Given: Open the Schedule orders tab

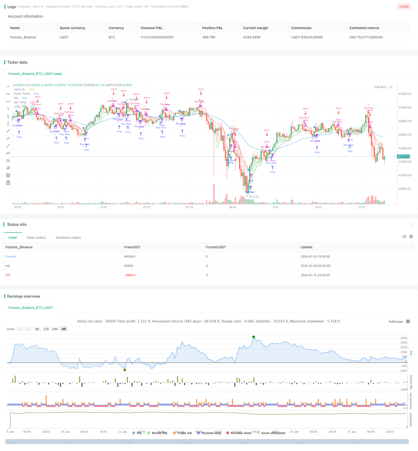Looking at the screenshot, I should click(x=68, y=238).
